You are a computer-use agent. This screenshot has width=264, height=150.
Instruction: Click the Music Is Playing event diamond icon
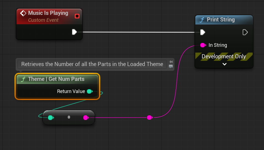pos(23,13)
